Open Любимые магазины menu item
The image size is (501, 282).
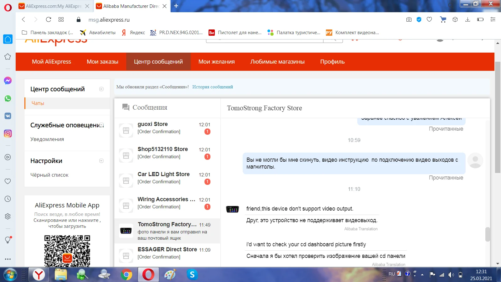277,62
